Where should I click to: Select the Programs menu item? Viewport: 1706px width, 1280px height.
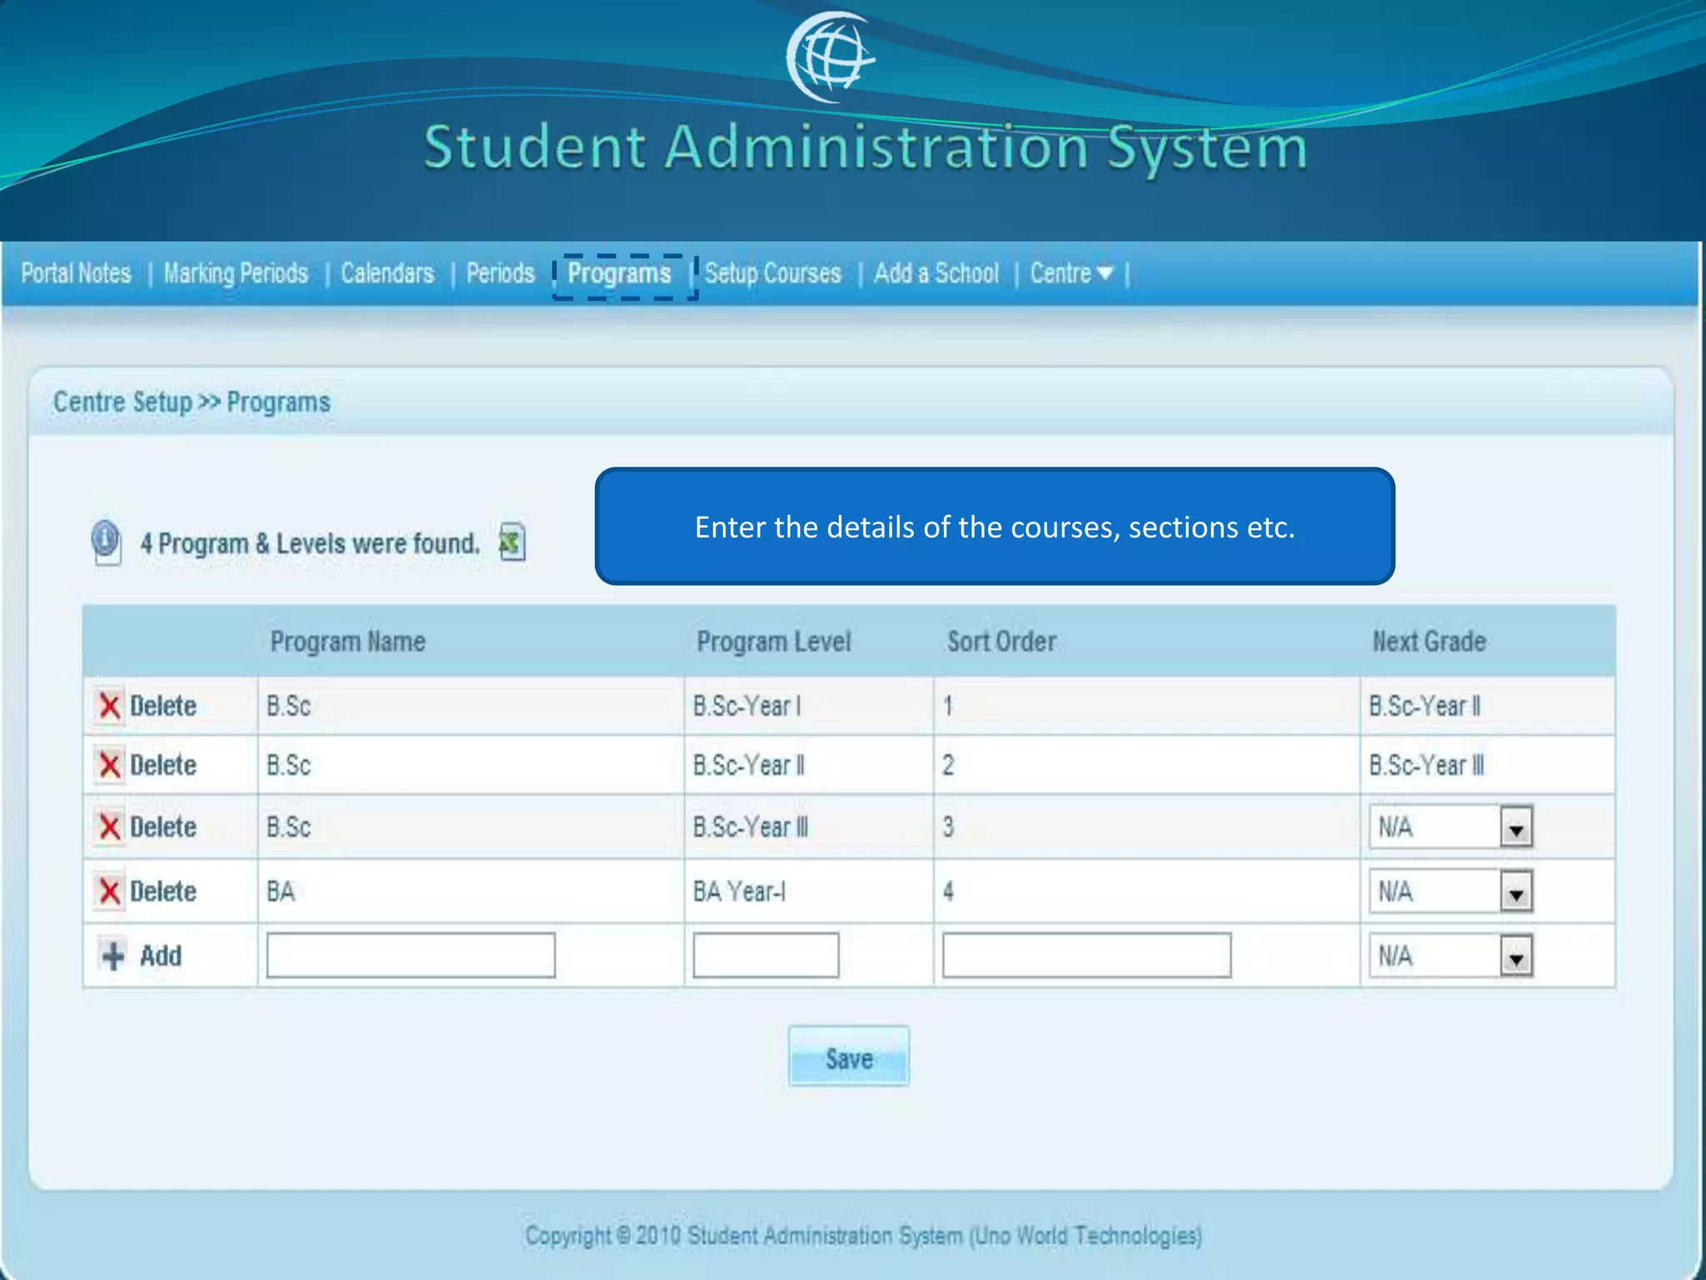click(619, 273)
